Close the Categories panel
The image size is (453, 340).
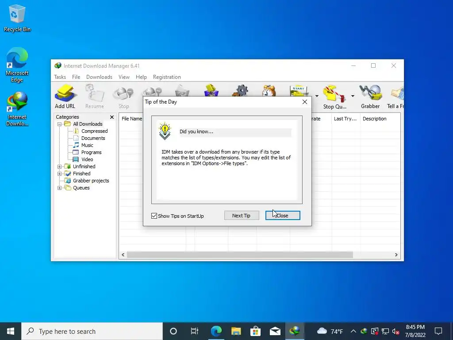tap(112, 117)
